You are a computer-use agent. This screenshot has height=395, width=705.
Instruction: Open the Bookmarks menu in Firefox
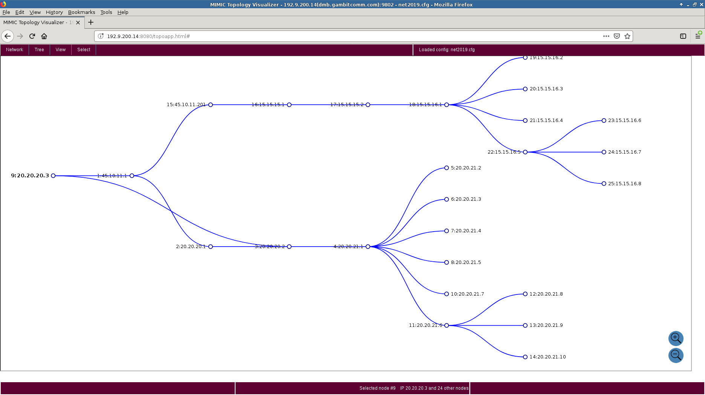click(x=81, y=12)
